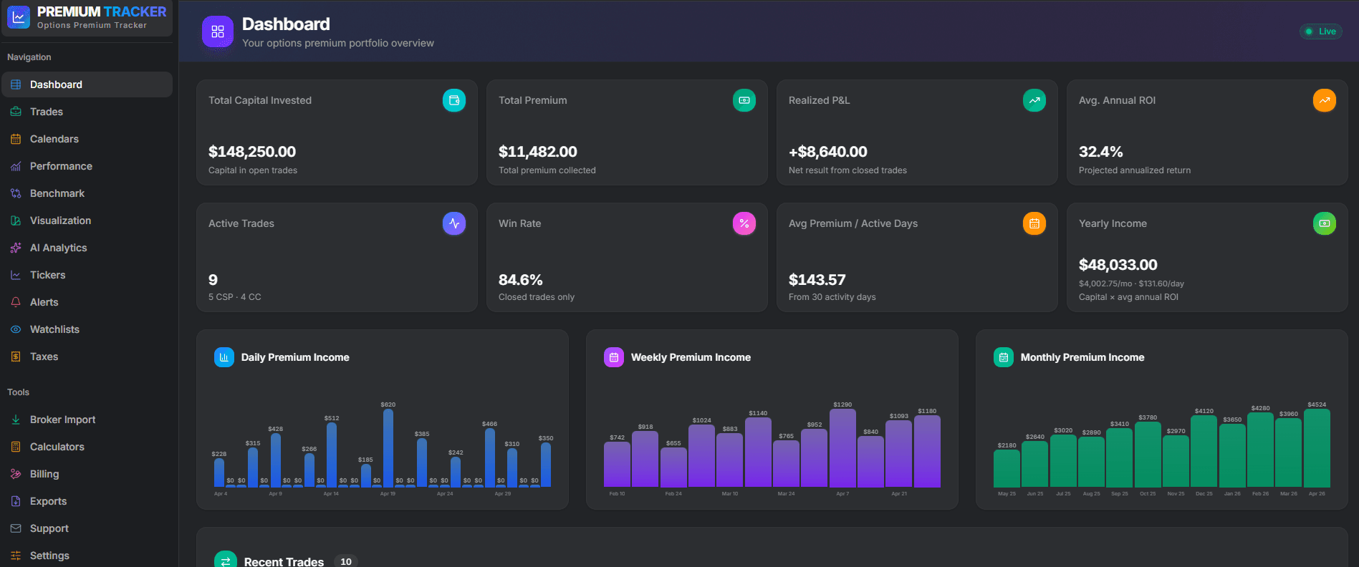Go to Tickers
Viewport: 1359px width, 567px height.
coord(87,275)
